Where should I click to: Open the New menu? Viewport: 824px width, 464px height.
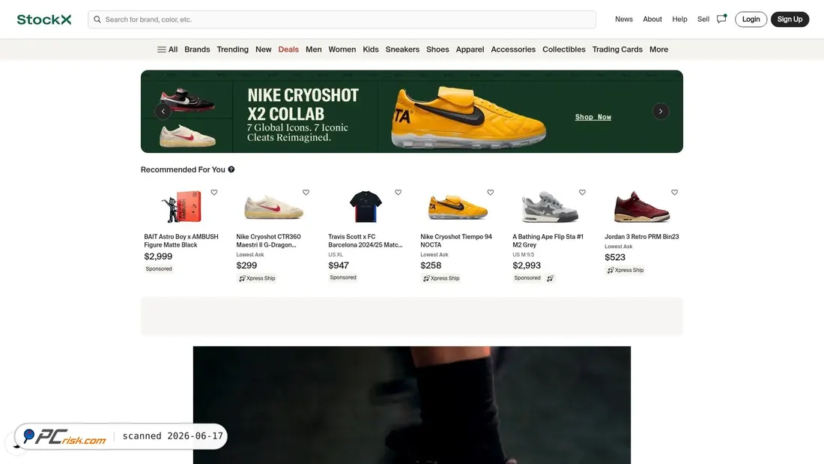tap(263, 49)
